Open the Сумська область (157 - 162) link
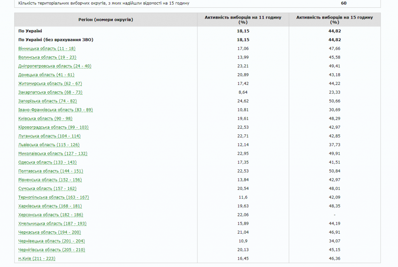The image size is (398, 267). click(47, 189)
